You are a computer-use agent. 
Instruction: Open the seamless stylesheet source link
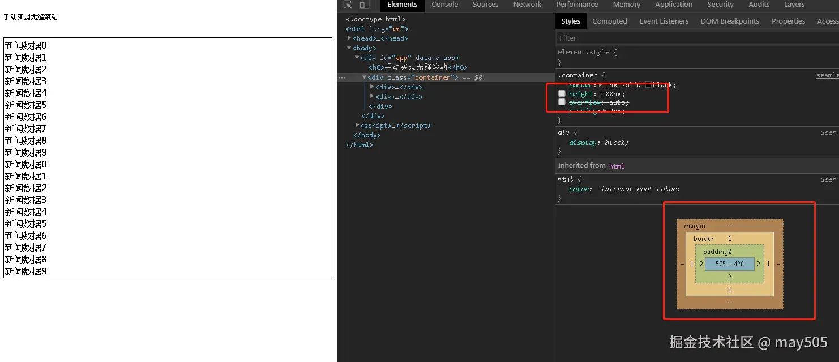click(827, 75)
